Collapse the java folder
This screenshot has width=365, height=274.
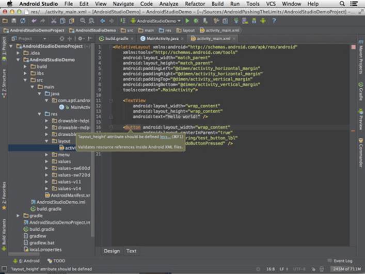(x=39, y=94)
